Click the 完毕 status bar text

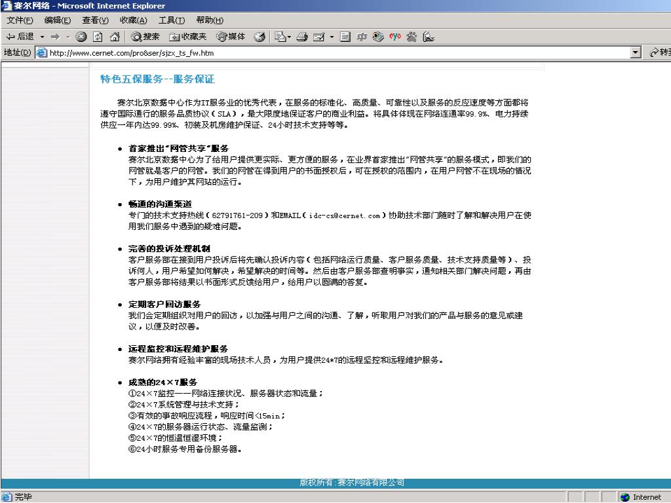pyautogui.click(x=23, y=496)
